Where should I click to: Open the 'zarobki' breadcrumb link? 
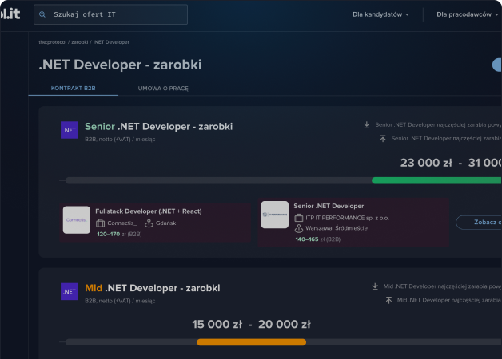pos(79,42)
